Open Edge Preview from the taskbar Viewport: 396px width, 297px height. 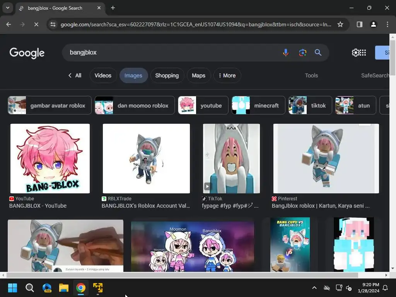coord(47,288)
